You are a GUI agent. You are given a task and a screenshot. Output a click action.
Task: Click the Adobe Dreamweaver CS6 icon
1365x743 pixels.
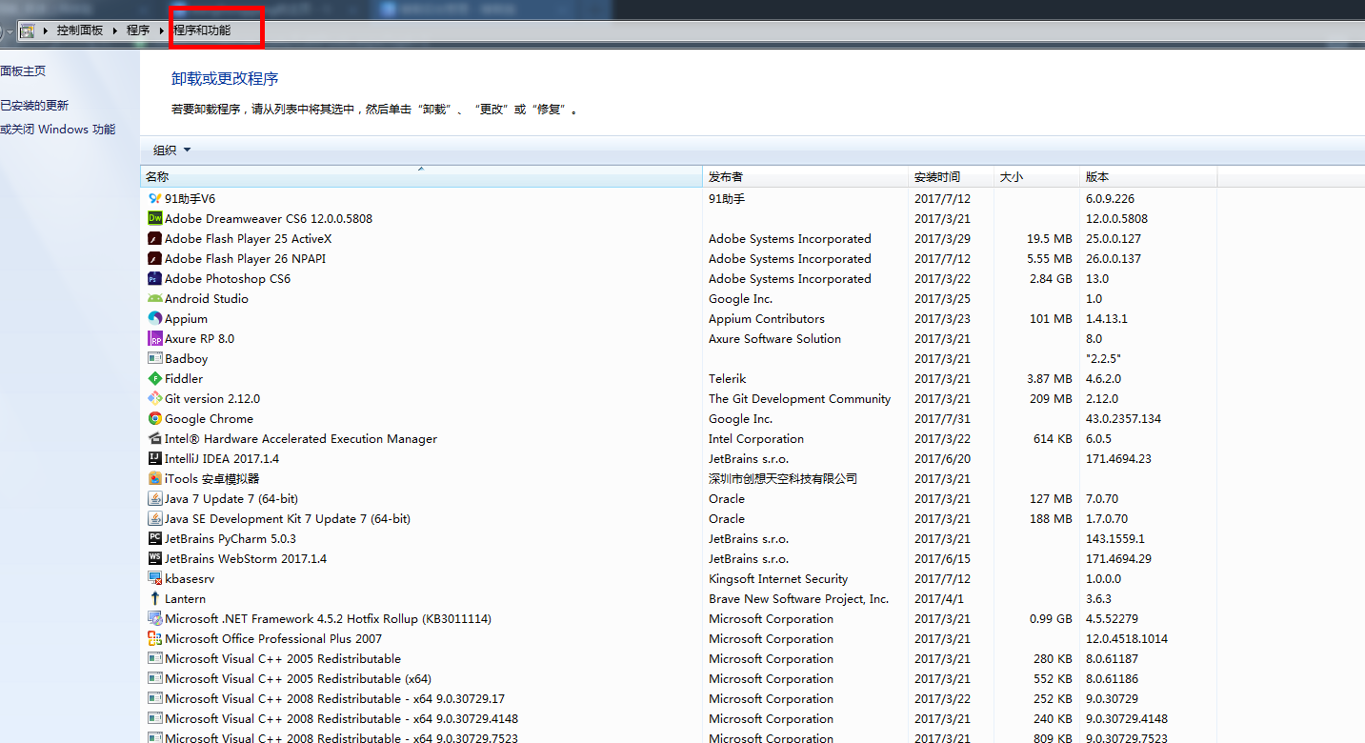[x=155, y=218]
